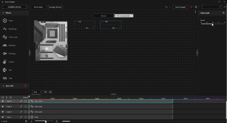This screenshot has width=227, height=123.
Task: Delete layer using trash icon
Action: tap(26, 121)
